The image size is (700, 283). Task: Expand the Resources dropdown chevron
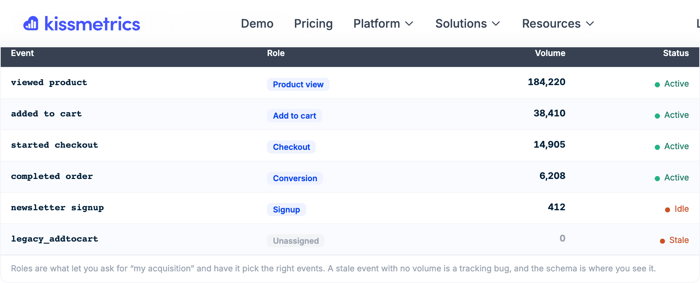[x=590, y=24]
